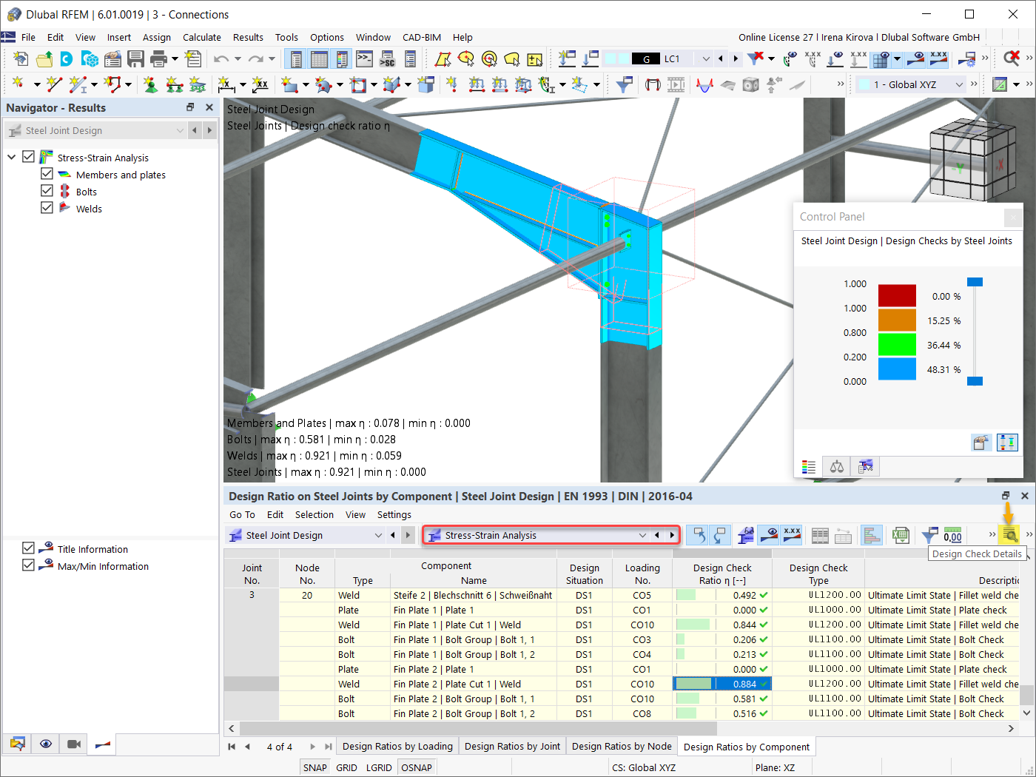
Task: Open the undo history dropdown arrow
Action: [238, 58]
